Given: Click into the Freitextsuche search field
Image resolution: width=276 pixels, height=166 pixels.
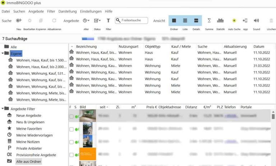Looking at the screenshot, I should pyautogui.click(x=134, y=21).
